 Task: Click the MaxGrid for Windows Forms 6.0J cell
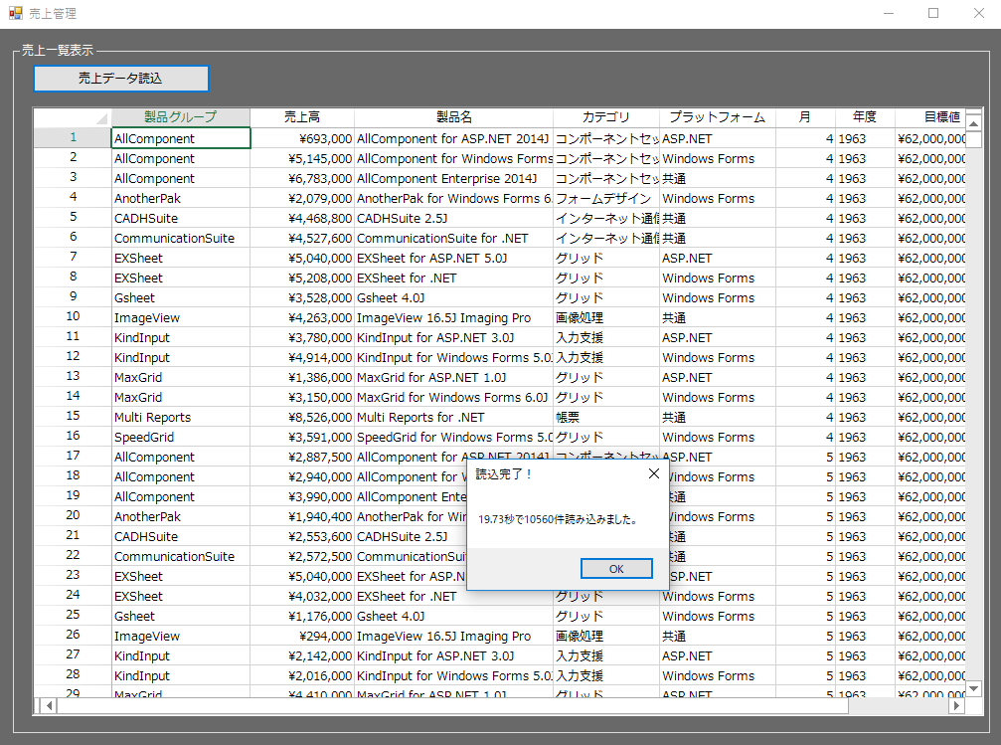[x=454, y=397]
